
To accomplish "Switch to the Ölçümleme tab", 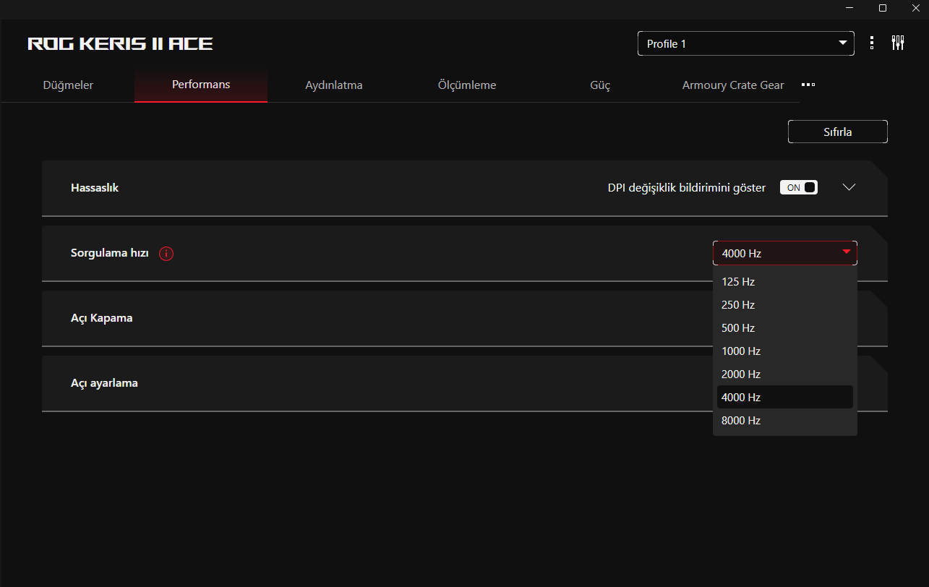I will [x=467, y=85].
